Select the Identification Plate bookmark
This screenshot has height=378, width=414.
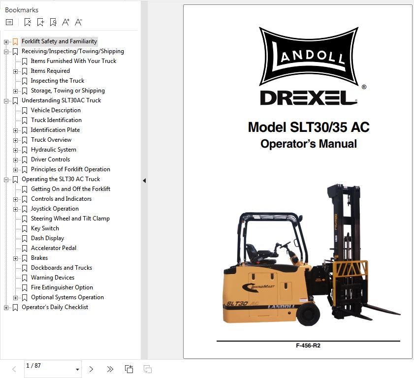[x=55, y=130]
